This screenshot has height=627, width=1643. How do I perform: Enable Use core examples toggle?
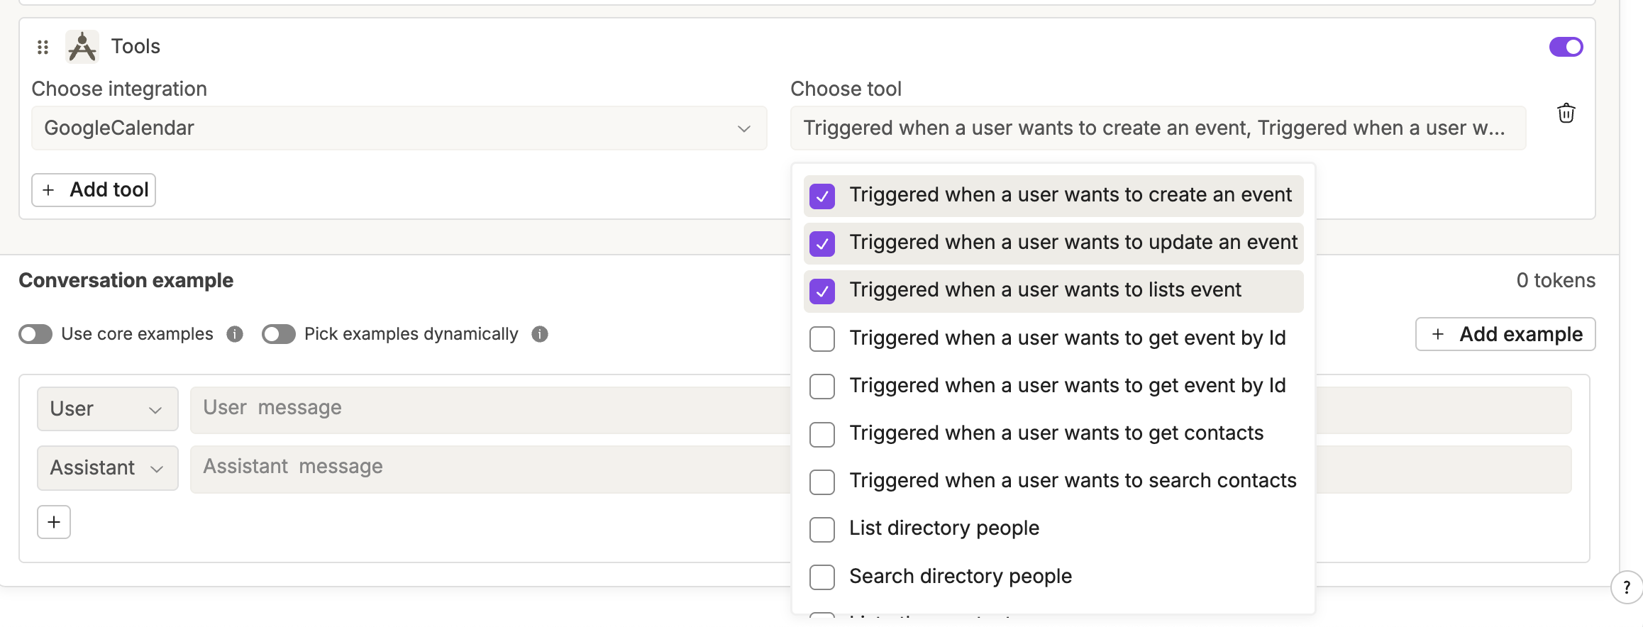tap(35, 334)
